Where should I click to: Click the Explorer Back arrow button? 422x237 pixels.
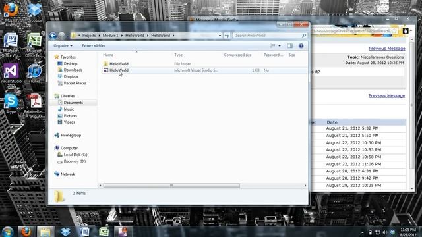(53, 36)
